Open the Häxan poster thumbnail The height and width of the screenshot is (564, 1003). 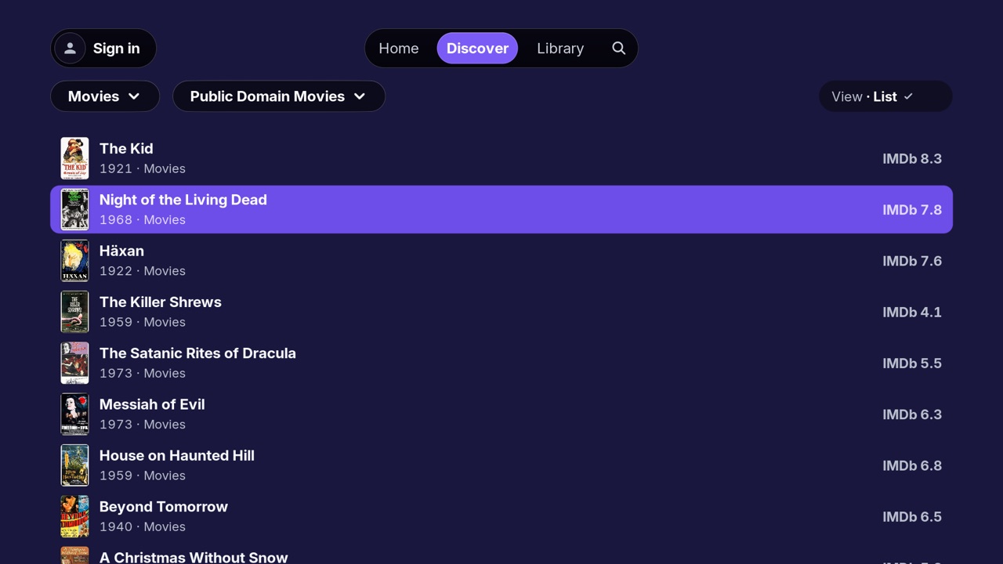pos(74,261)
